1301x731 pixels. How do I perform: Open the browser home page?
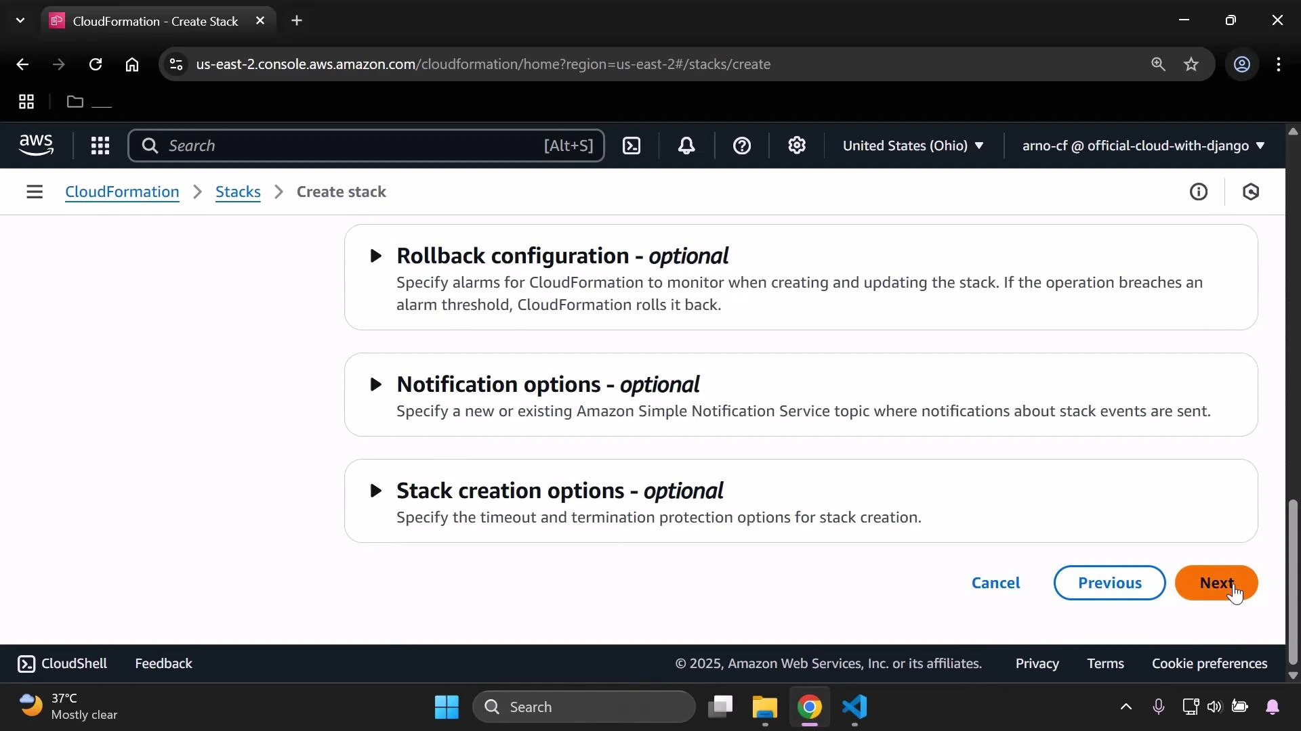point(132,64)
